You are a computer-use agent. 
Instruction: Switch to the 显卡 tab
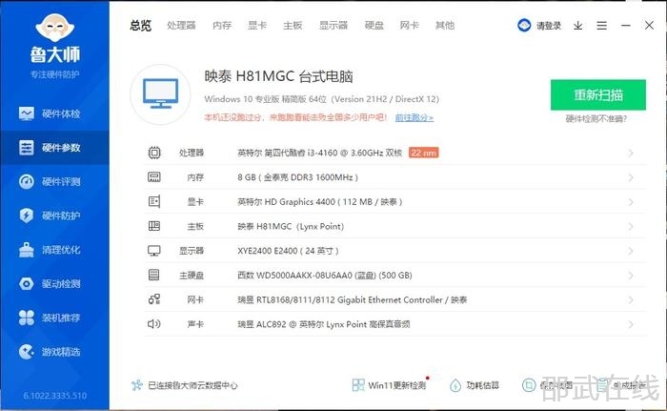[257, 26]
